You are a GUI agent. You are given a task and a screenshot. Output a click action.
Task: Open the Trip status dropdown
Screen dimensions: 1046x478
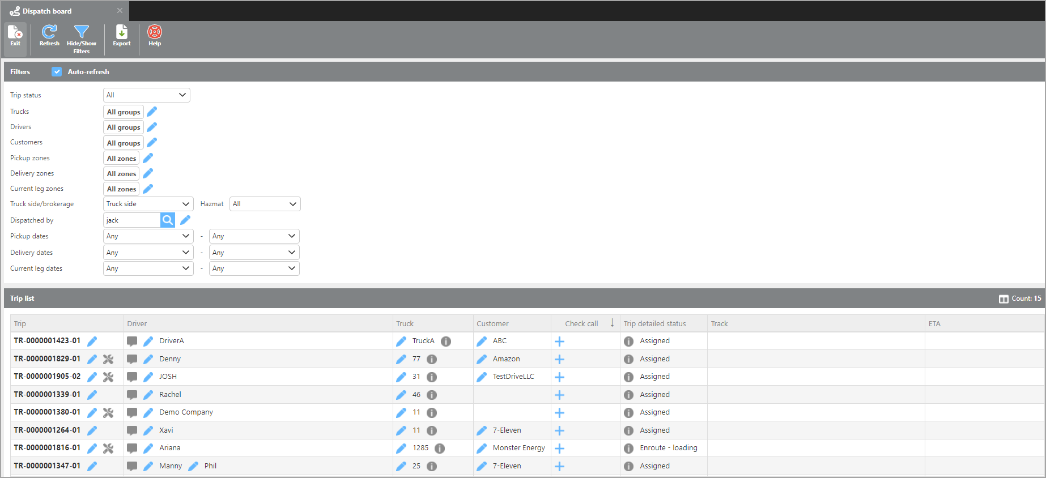[x=146, y=95]
